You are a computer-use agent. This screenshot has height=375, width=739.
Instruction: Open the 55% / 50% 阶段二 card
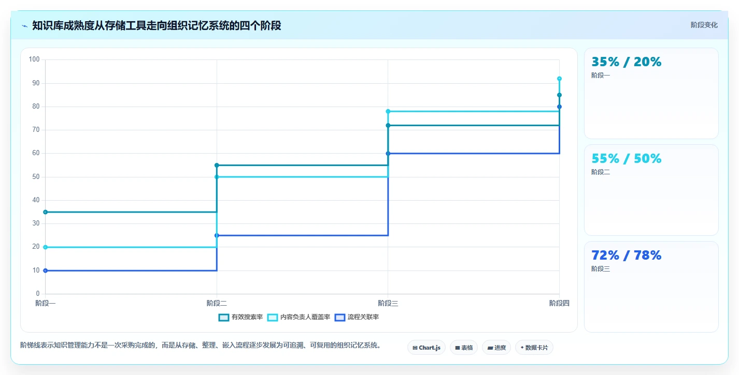tap(651, 190)
